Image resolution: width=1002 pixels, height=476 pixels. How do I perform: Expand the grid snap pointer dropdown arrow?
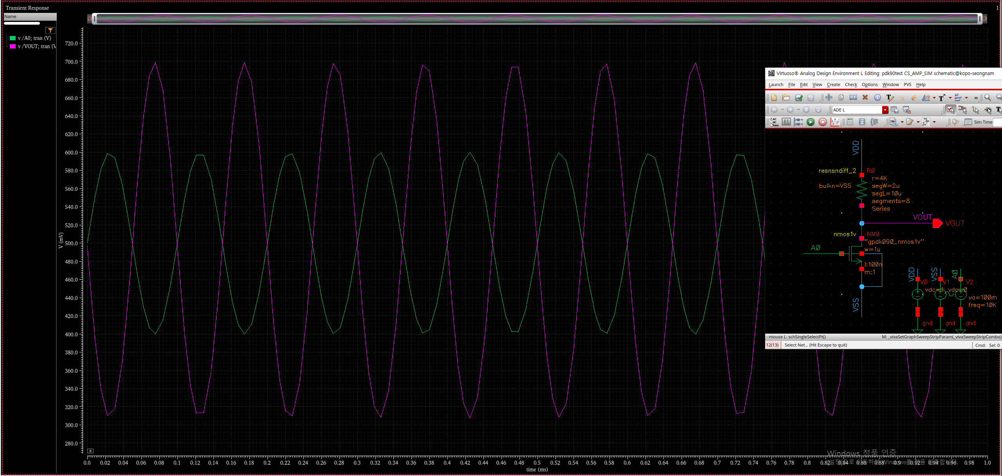934,122
